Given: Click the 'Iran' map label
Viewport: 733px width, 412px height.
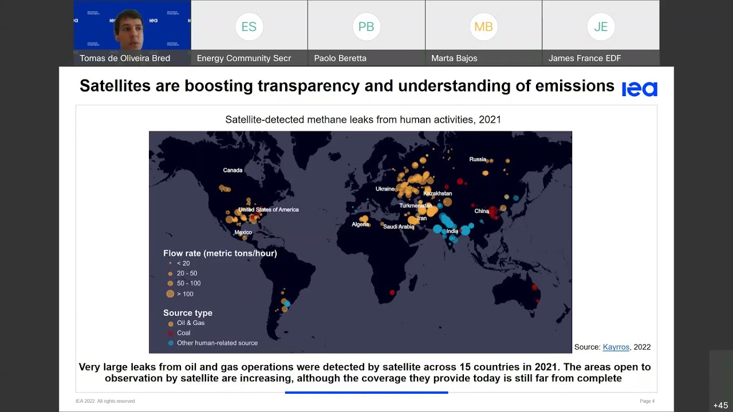Looking at the screenshot, I should click(x=422, y=218).
